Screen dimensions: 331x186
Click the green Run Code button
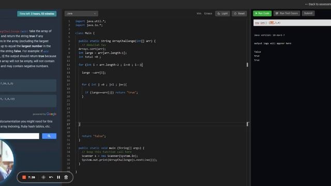262,13
